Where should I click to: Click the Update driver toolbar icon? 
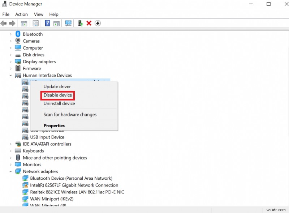click(x=80, y=23)
